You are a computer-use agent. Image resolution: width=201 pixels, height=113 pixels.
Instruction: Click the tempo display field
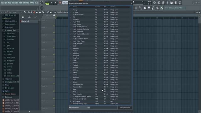tap(65, 3)
